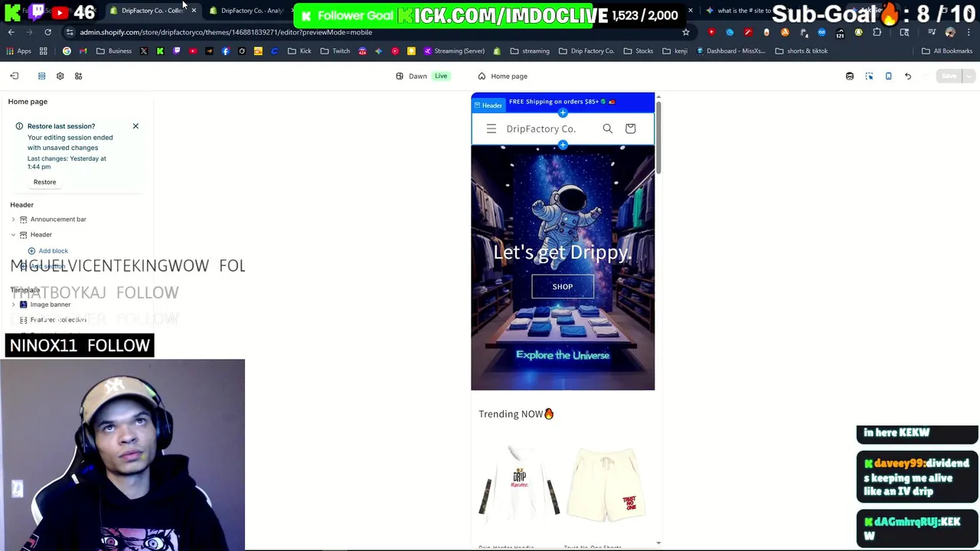This screenshot has width=980, height=551.
Task: Close the DripFactory Co. Collections tab
Action: pyautogui.click(x=194, y=11)
